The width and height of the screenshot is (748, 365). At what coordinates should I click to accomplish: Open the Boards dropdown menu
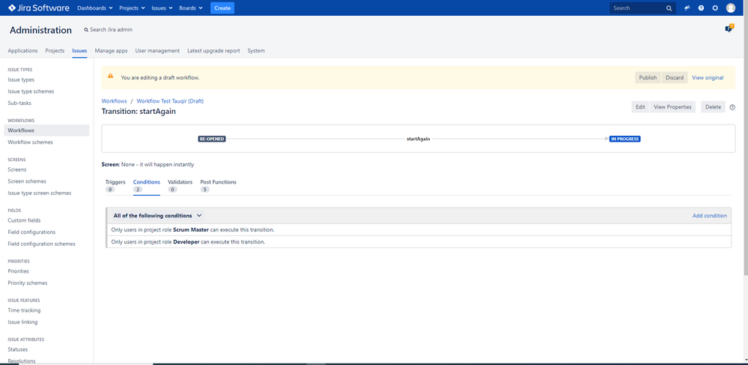tap(191, 8)
